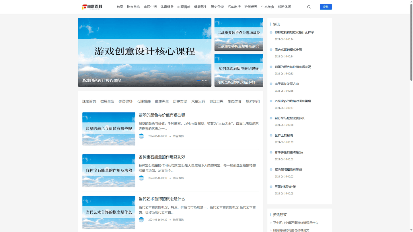
Task: Open news item 汽车保养的最佳时间和里程
Action: [293, 101]
